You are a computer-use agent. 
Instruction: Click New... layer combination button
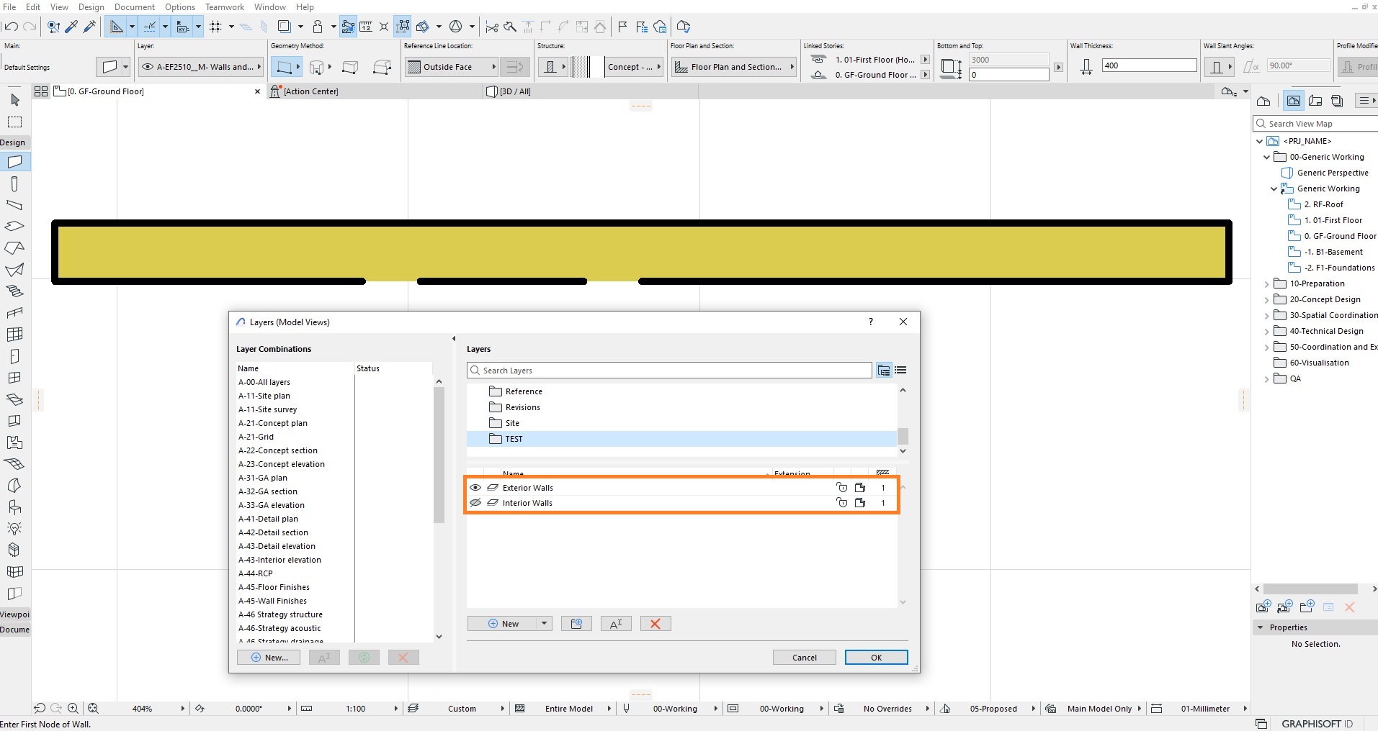click(269, 658)
